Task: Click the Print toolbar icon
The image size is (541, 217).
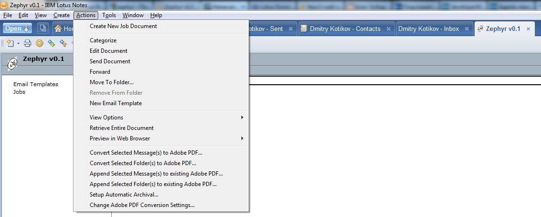Action: coord(28,43)
